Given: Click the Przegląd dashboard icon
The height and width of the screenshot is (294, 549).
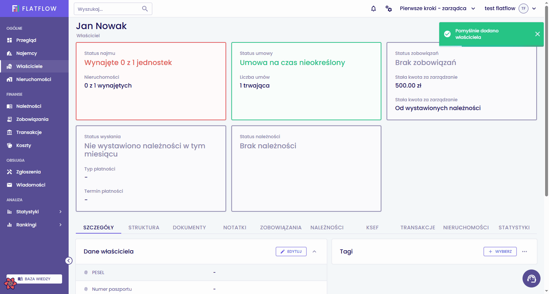Looking at the screenshot, I should pyautogui.click(x=9, y=40).
